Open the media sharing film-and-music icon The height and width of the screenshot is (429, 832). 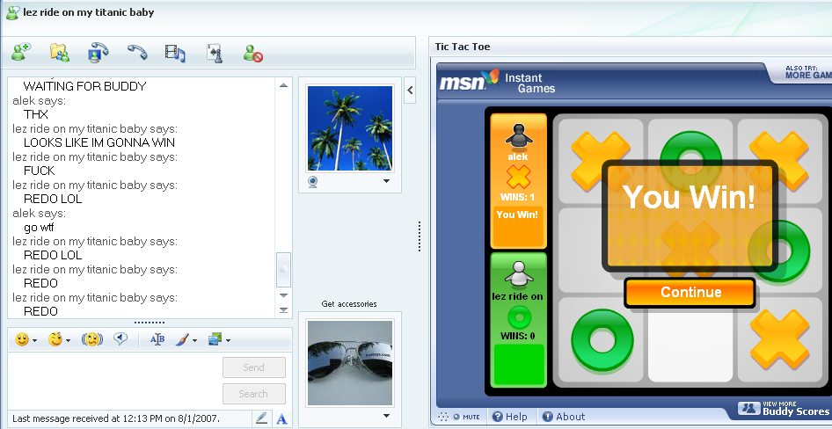point(175,53)
